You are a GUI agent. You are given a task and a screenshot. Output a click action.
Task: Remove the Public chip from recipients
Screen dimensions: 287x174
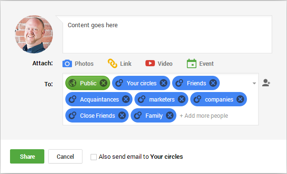tap(103, 83)
